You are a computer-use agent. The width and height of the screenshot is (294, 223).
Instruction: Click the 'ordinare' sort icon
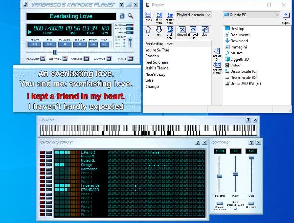coord(170,33)
